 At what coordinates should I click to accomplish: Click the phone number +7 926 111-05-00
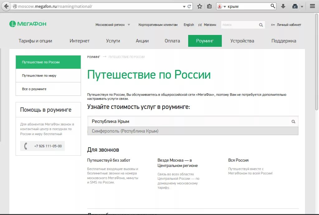pos(48,146)
